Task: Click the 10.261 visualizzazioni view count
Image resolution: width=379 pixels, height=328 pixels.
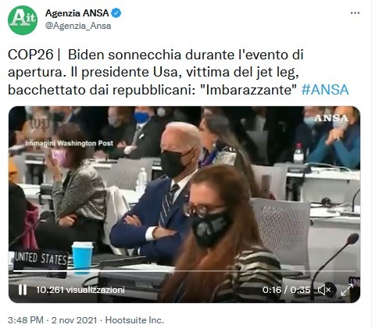Action: 80,290
